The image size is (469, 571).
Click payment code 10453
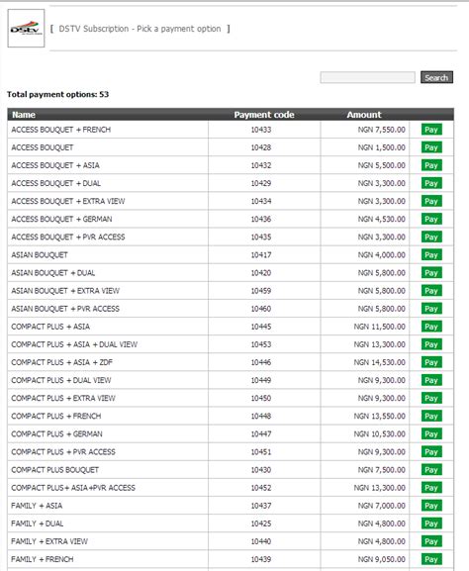click(x=261, y=344)
